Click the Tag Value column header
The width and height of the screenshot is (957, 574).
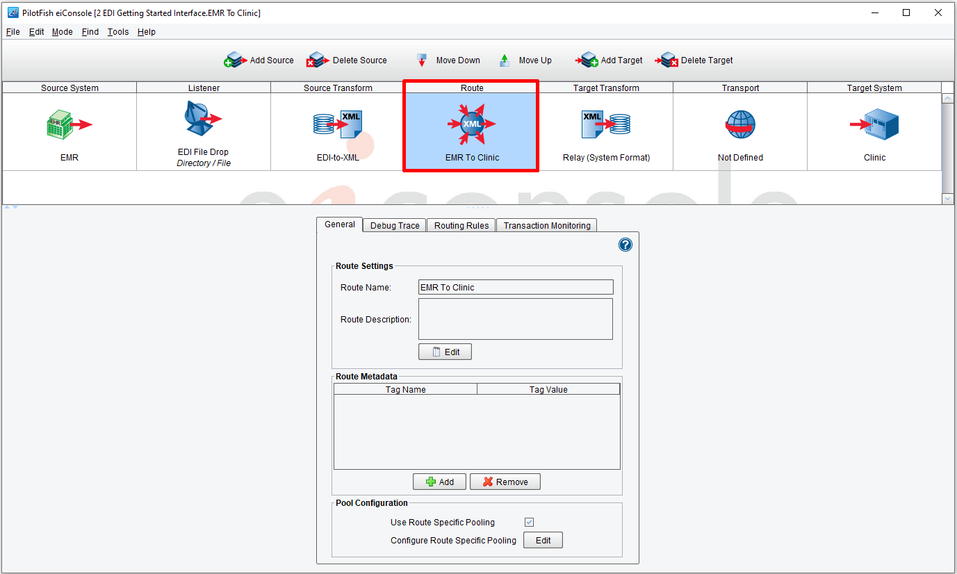pyautogui.click(x=548, y=389)
